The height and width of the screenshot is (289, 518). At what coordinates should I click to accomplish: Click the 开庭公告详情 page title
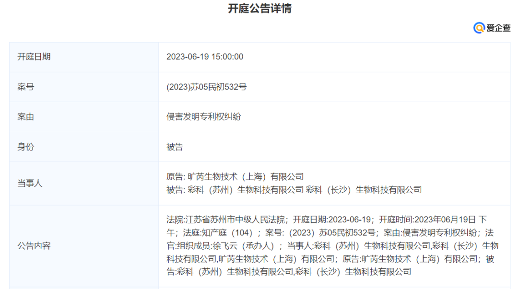(259, 9)
